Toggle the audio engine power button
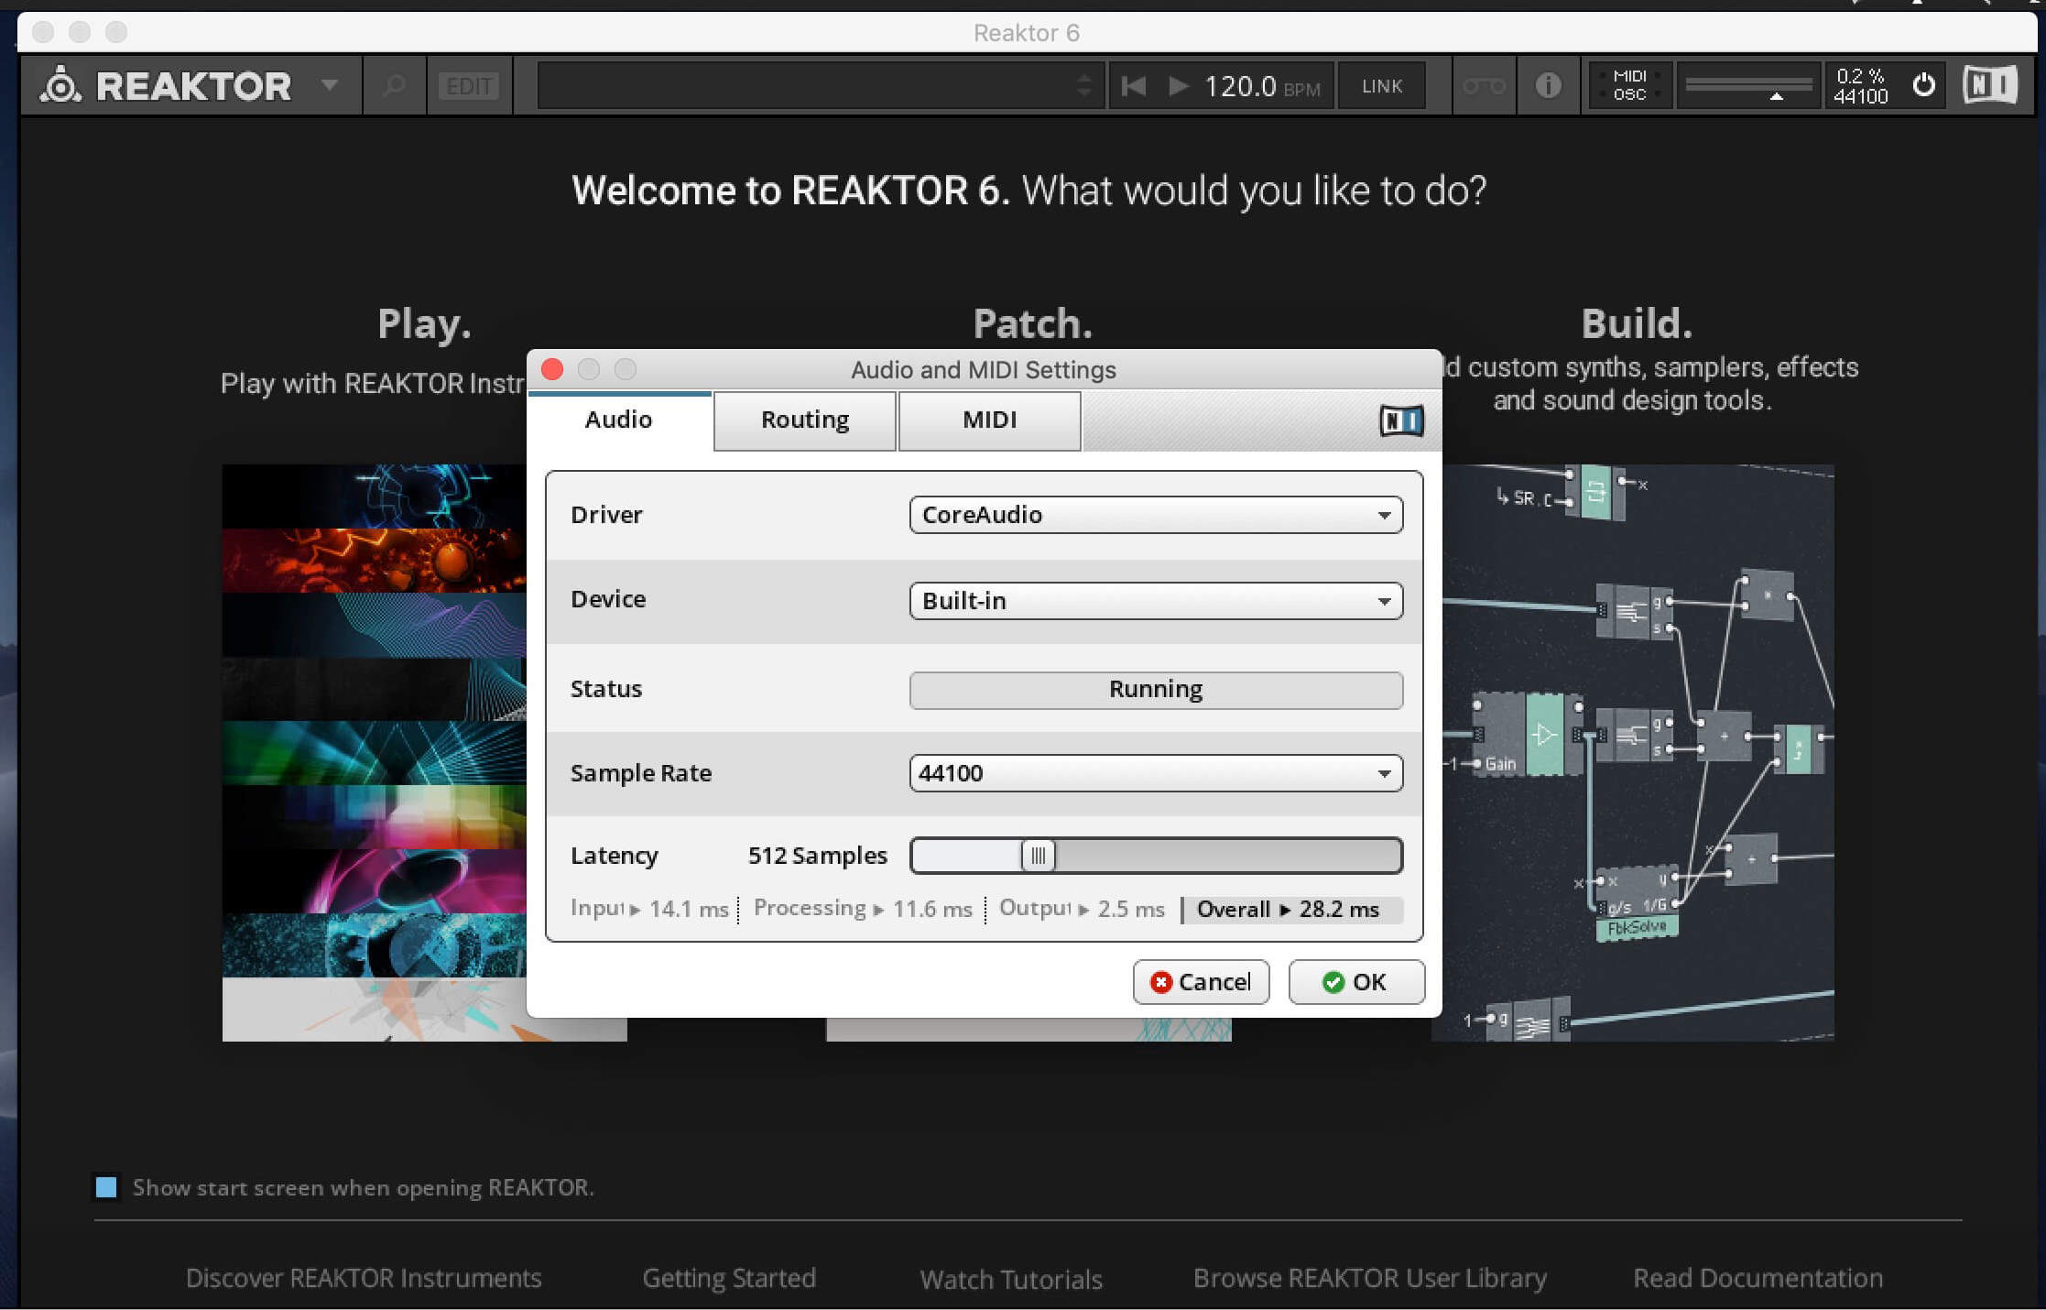 [x=1924, y=85]
